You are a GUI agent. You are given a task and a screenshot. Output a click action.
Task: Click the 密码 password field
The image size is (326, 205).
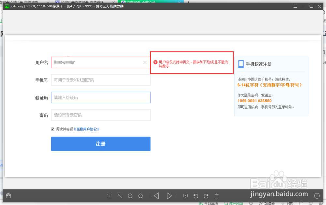coord(101,115)
